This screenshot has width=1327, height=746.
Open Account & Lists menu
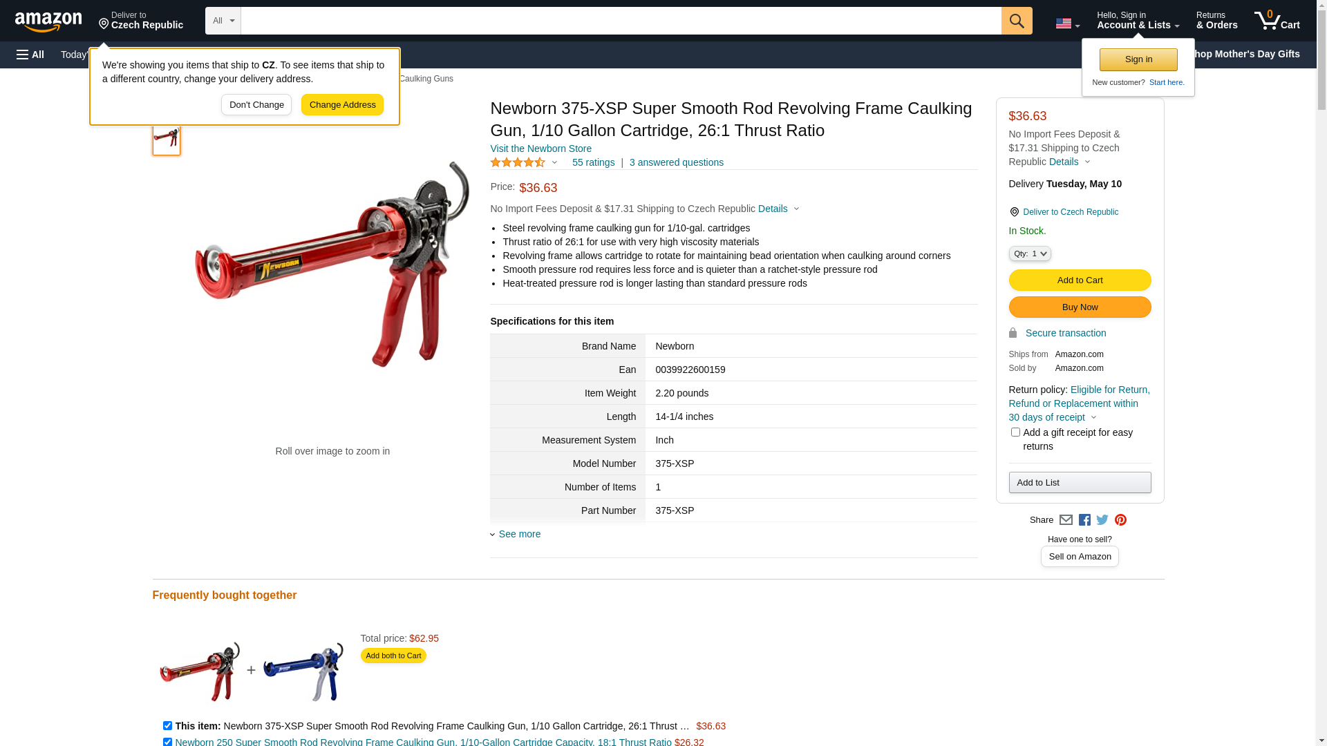pos(1138,20)
